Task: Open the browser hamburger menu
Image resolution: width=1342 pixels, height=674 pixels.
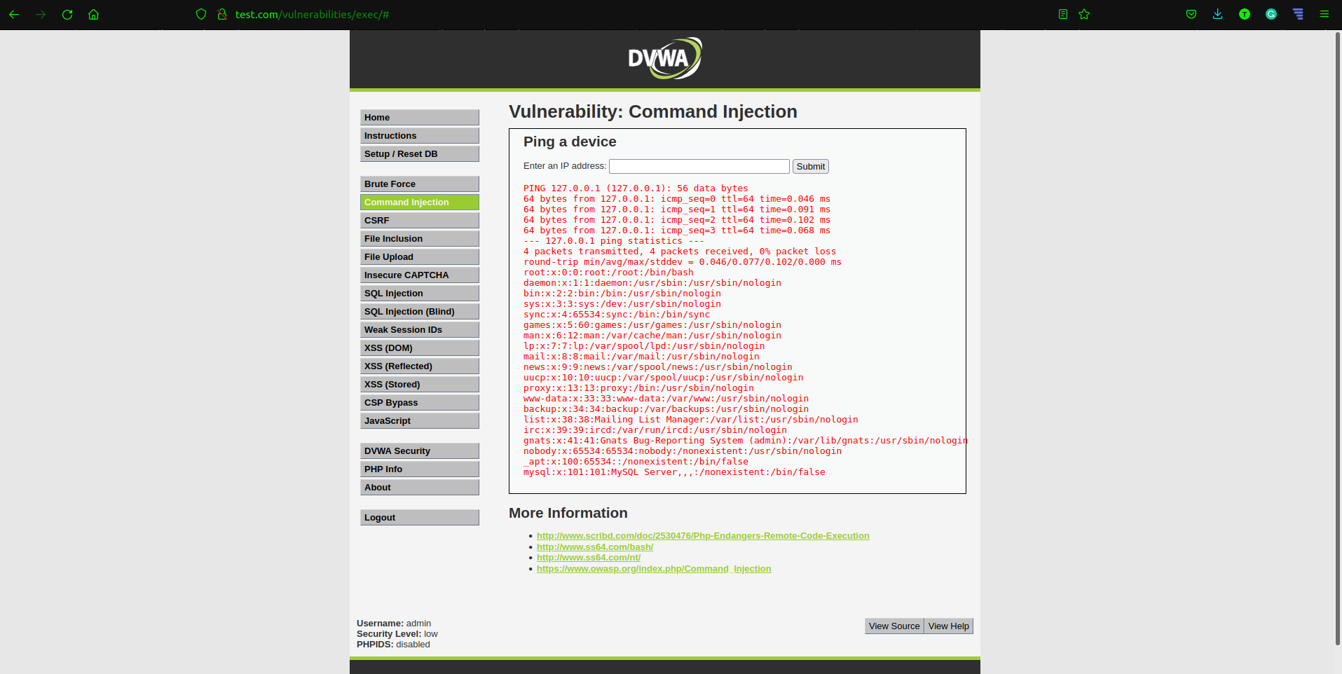Action: (x=1324, y=14)
